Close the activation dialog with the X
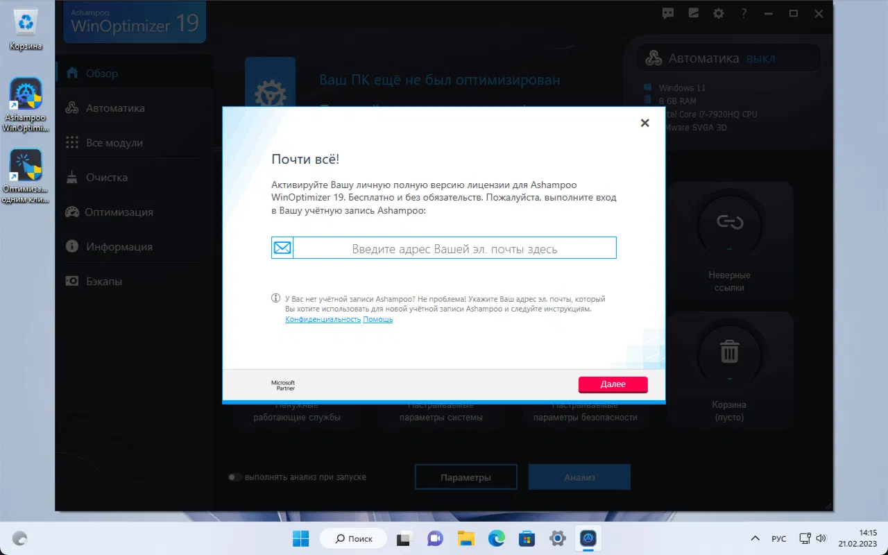 (644, 123)
